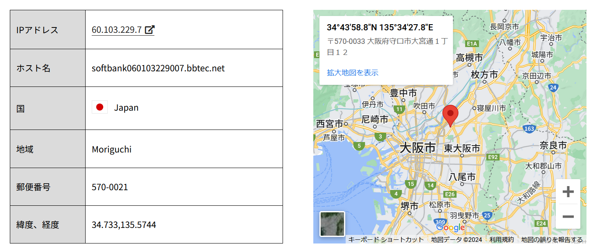Click the E24 expressway shield
The width and height of the screenshot is (593, 248).
541,223
